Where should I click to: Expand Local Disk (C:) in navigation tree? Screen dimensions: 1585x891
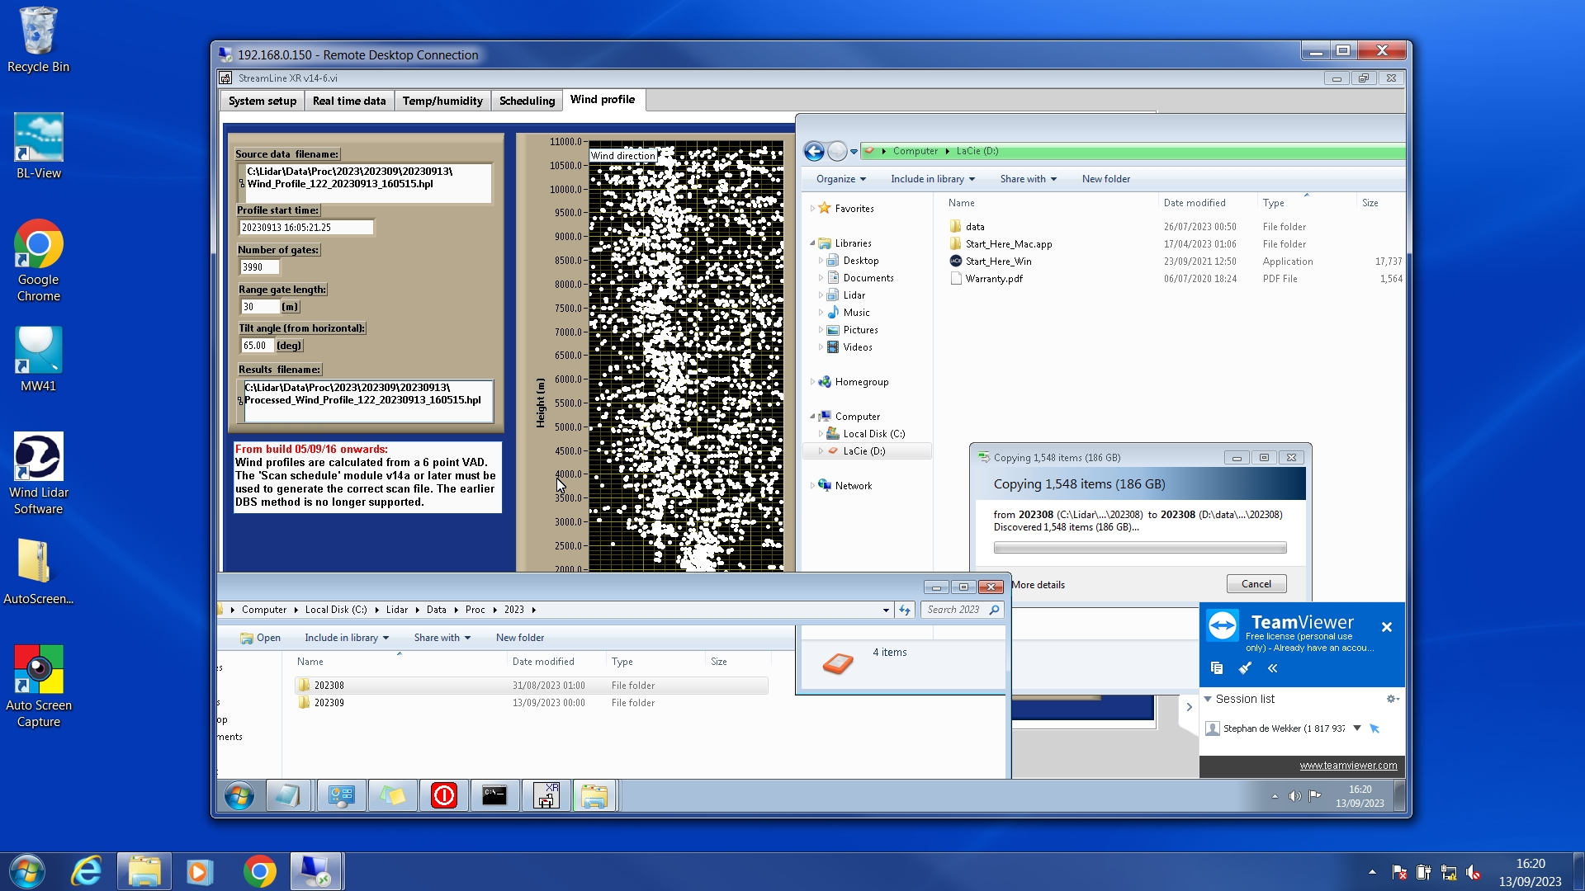(821, 434)
